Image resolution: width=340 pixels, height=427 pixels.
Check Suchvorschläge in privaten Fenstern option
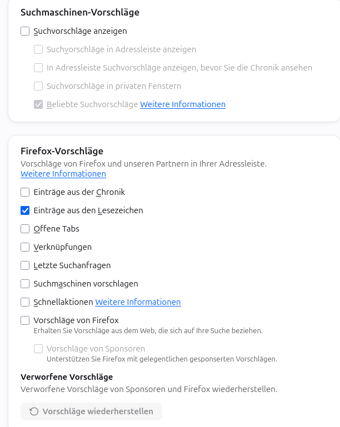coord(38,86)
